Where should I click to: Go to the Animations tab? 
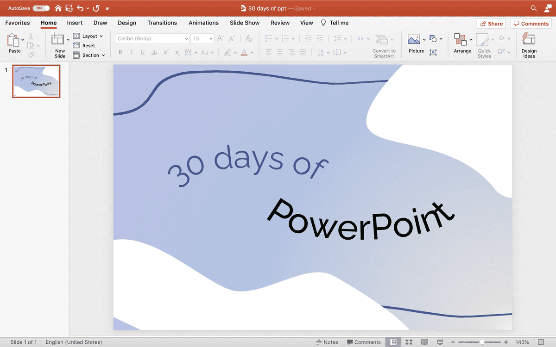(x=203, y=23)
